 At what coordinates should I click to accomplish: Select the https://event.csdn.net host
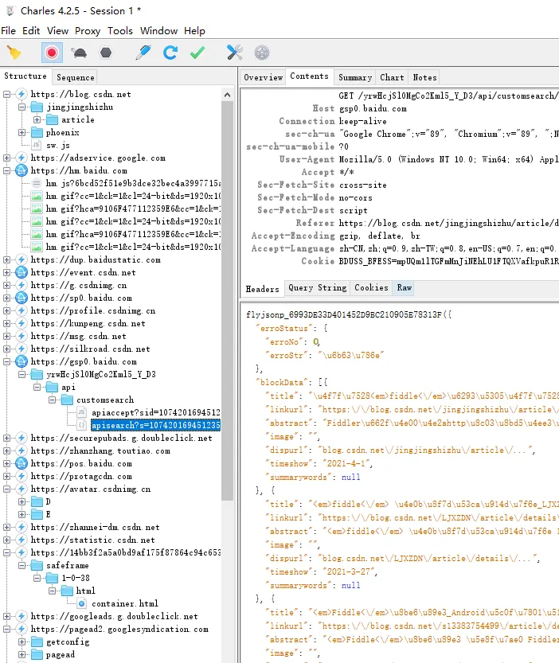tap(83, 272)
